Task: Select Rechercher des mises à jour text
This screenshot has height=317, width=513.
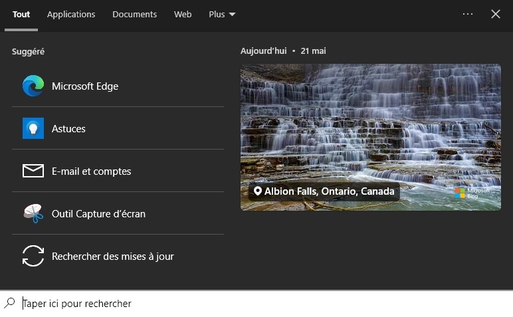Action: tap(113, 256)
